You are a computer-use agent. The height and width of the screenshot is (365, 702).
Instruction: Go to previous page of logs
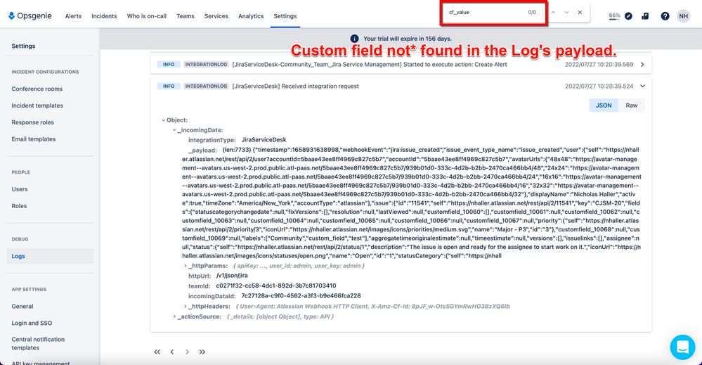pyautogui.click(x=172, y=352)
